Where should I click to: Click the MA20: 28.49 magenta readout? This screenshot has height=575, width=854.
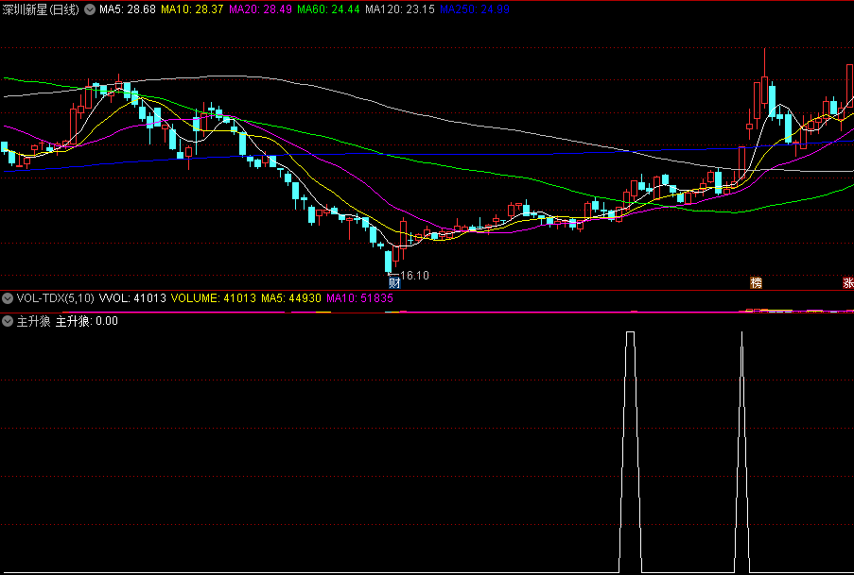point(260,9)
